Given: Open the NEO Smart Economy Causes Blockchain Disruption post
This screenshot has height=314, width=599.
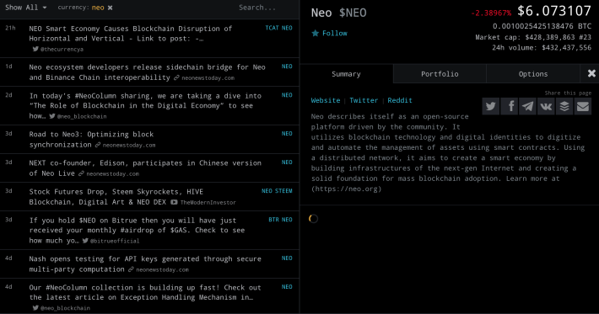Looking at the screenshot, I should coord(131,34).
